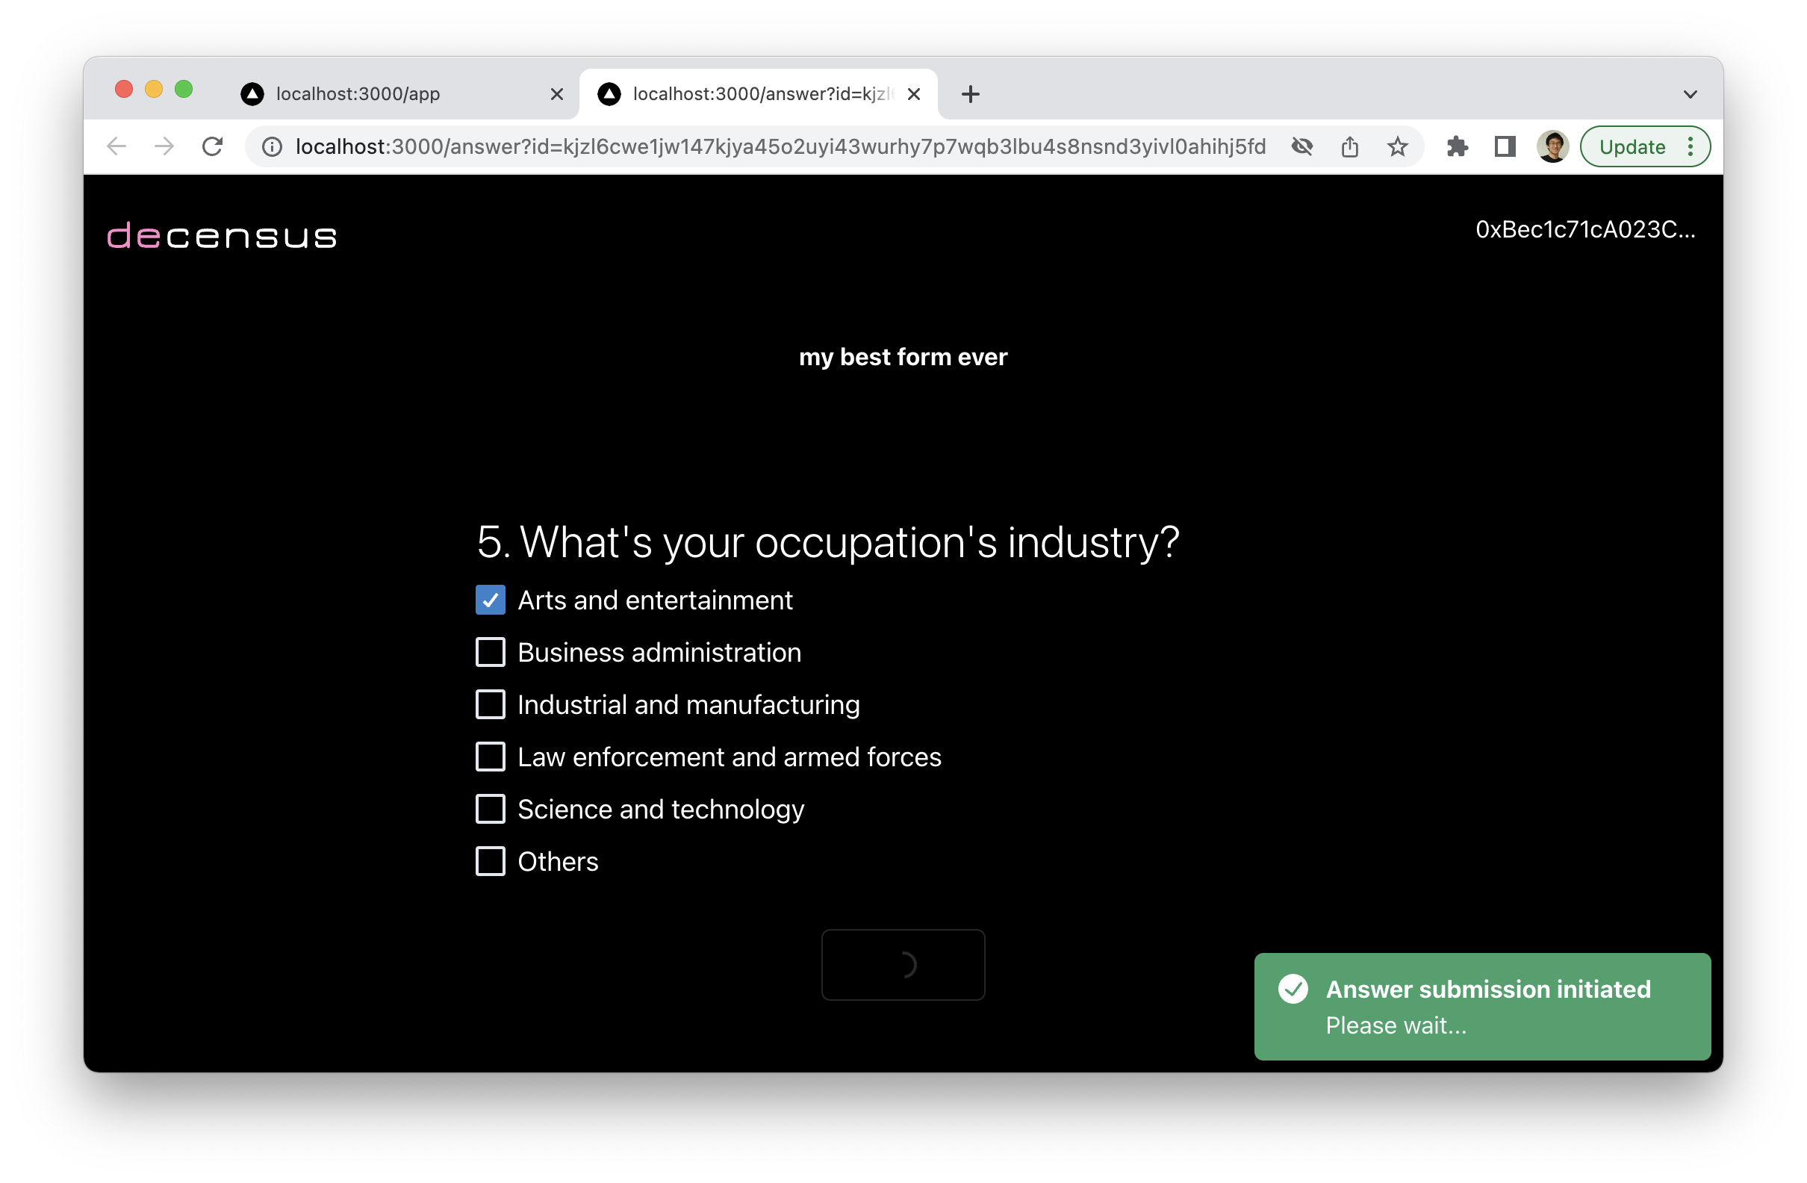Toggle Arts and entertainment checkbox

(x=488, y=598)
